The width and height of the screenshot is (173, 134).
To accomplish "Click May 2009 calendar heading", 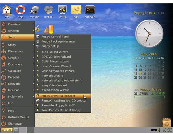I will [149, 54].
